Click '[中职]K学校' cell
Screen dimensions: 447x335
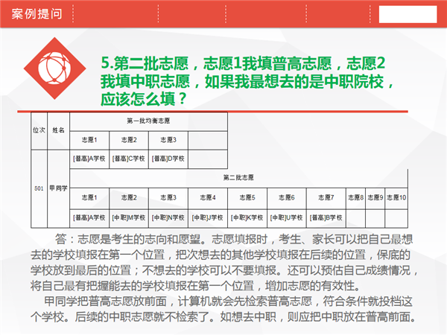tap(247, 218)
